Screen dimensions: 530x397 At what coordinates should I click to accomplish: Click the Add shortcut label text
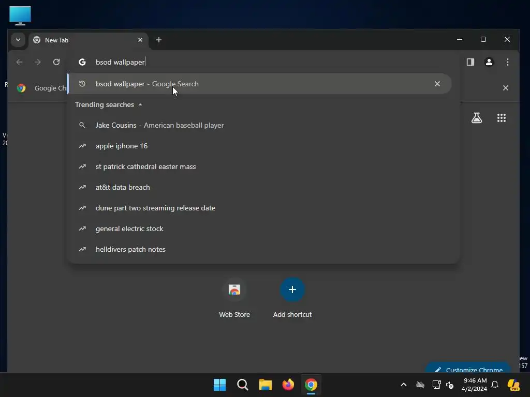click(x=292, y=315)
